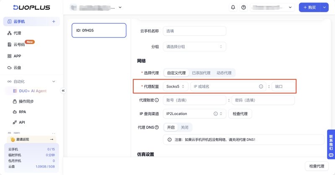Click info icon in IP2Location selector

tap(216, 114)
